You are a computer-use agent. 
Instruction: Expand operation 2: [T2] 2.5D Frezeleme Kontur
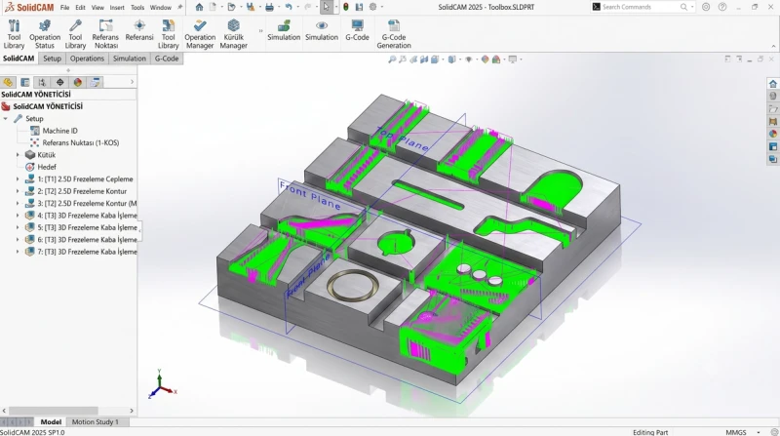18,191
